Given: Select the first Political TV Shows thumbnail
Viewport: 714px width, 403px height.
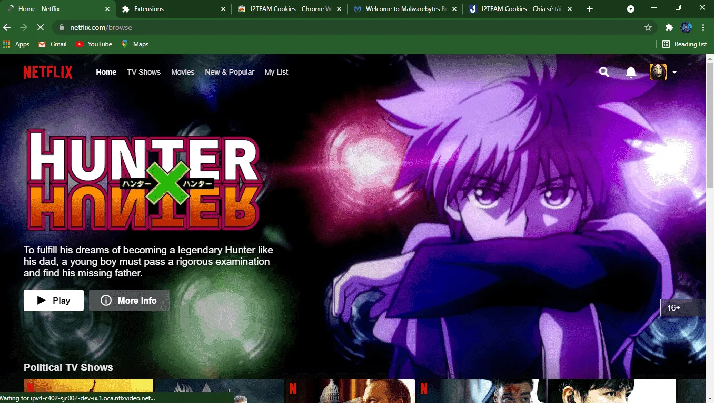Looking at the screenshot, I should pyautogui.click(x=88, y=391).
